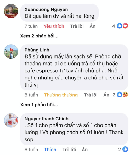
Task: Toggle the Thương thương reaction
Action: click(x=61, y=95)
